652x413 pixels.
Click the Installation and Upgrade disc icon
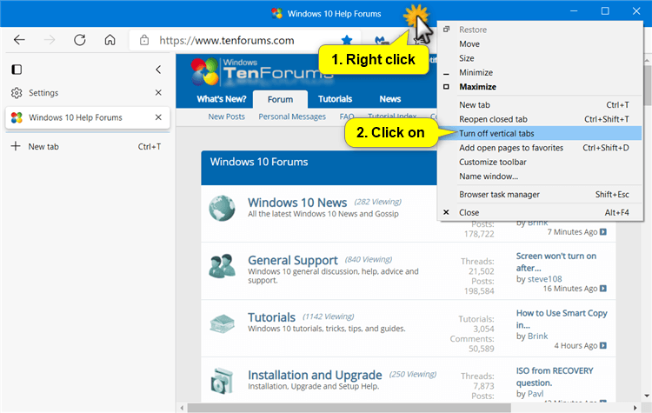click(222, 381)
